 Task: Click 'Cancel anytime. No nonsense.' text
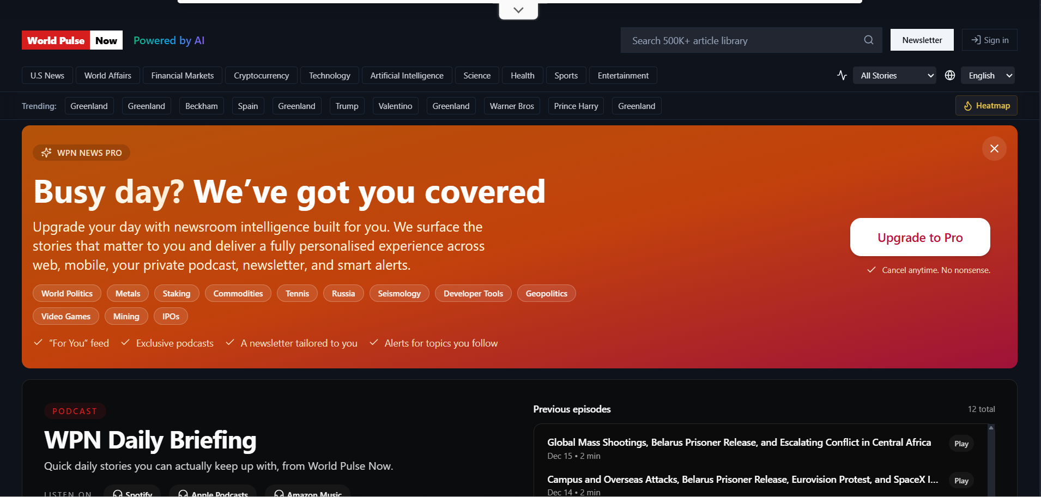coord(936,270)
